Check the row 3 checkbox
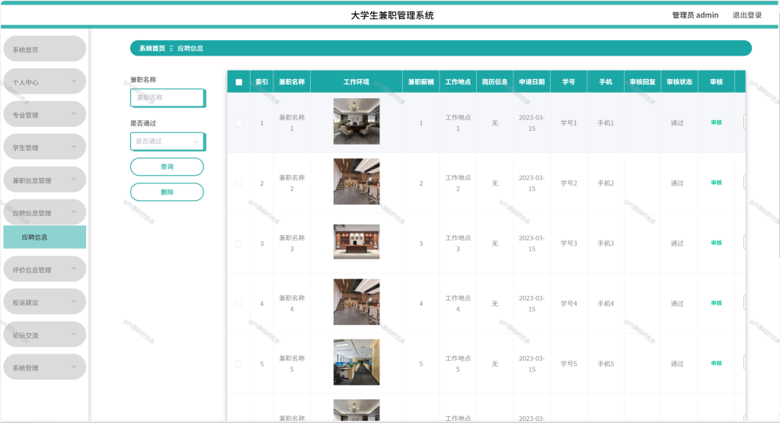 pos(238,243)
